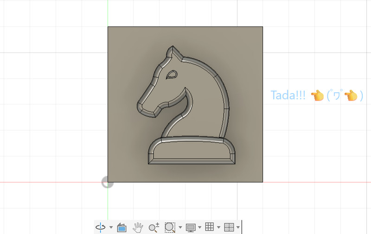Click the Zoom Window fit icon
Image resolution: width=371 pixels, height=234 pixels.
(x=170, y=228)
